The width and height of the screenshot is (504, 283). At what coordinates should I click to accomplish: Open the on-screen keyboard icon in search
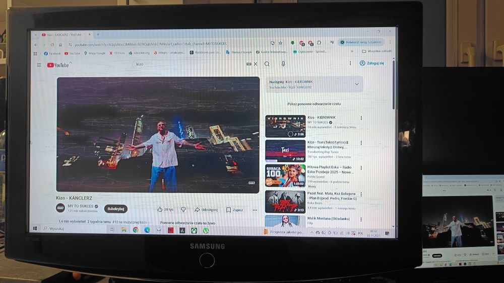pos(249,64)
